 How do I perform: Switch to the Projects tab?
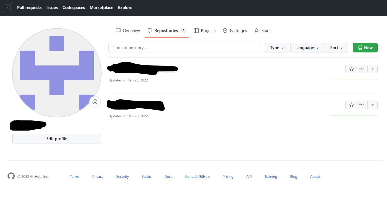[205, 31]
